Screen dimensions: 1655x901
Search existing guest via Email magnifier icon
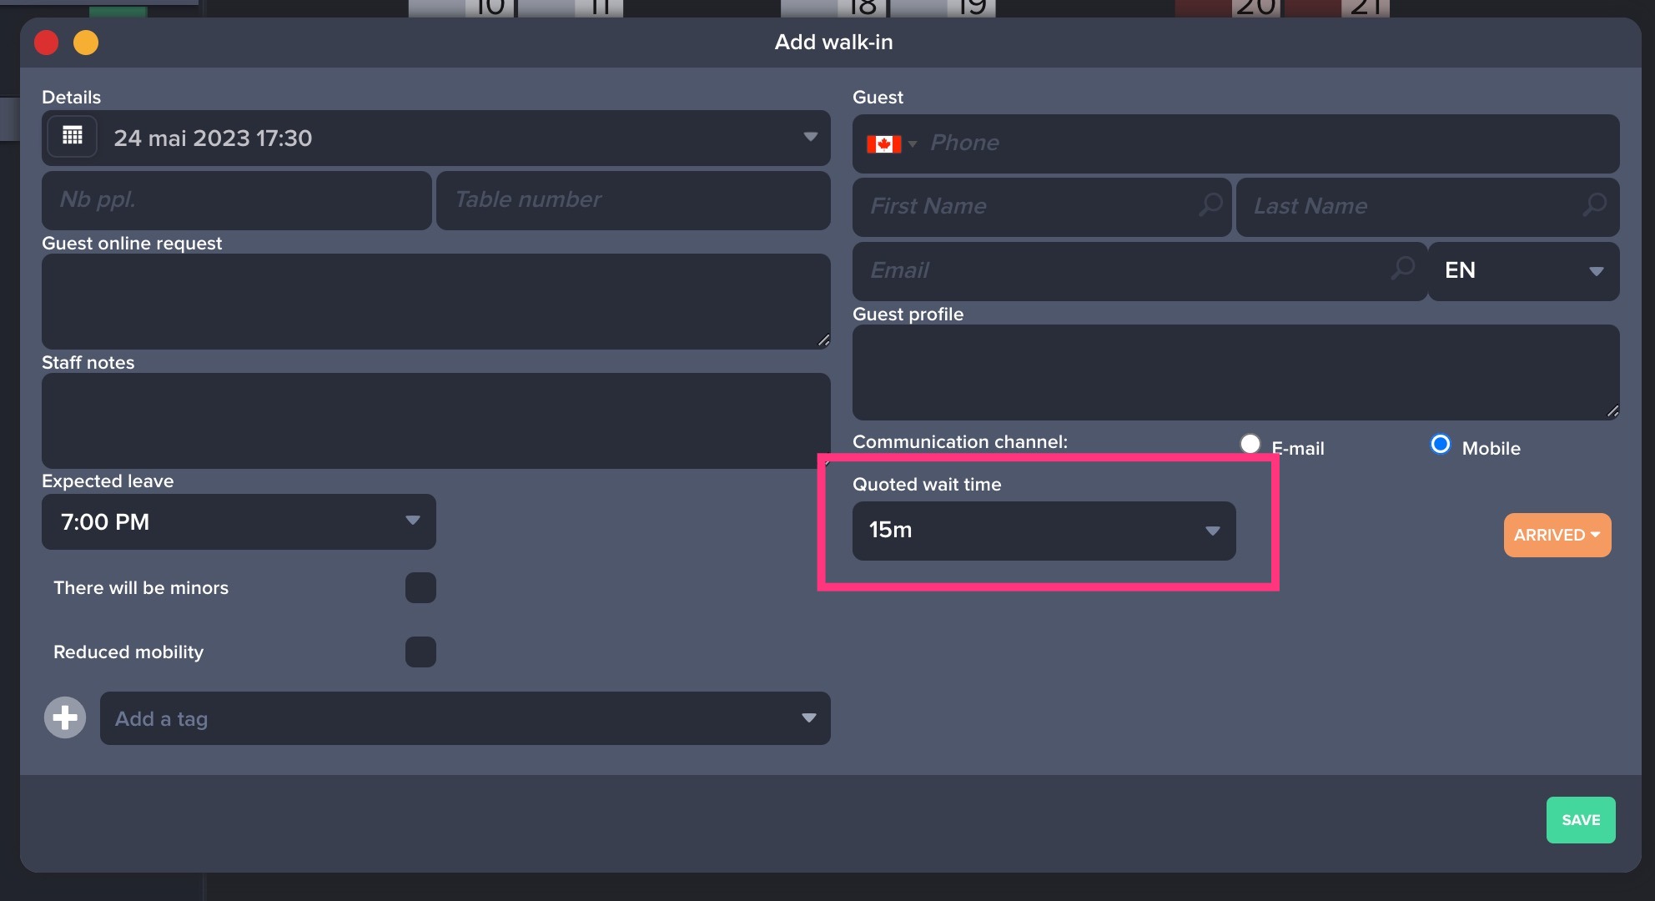(x=1403, y=269)
